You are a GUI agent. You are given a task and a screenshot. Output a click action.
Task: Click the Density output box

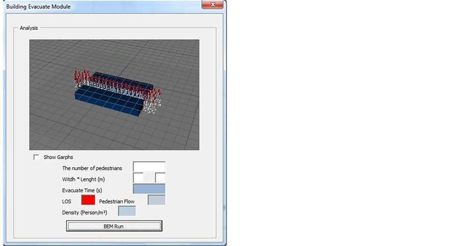[x=127, y=211]
